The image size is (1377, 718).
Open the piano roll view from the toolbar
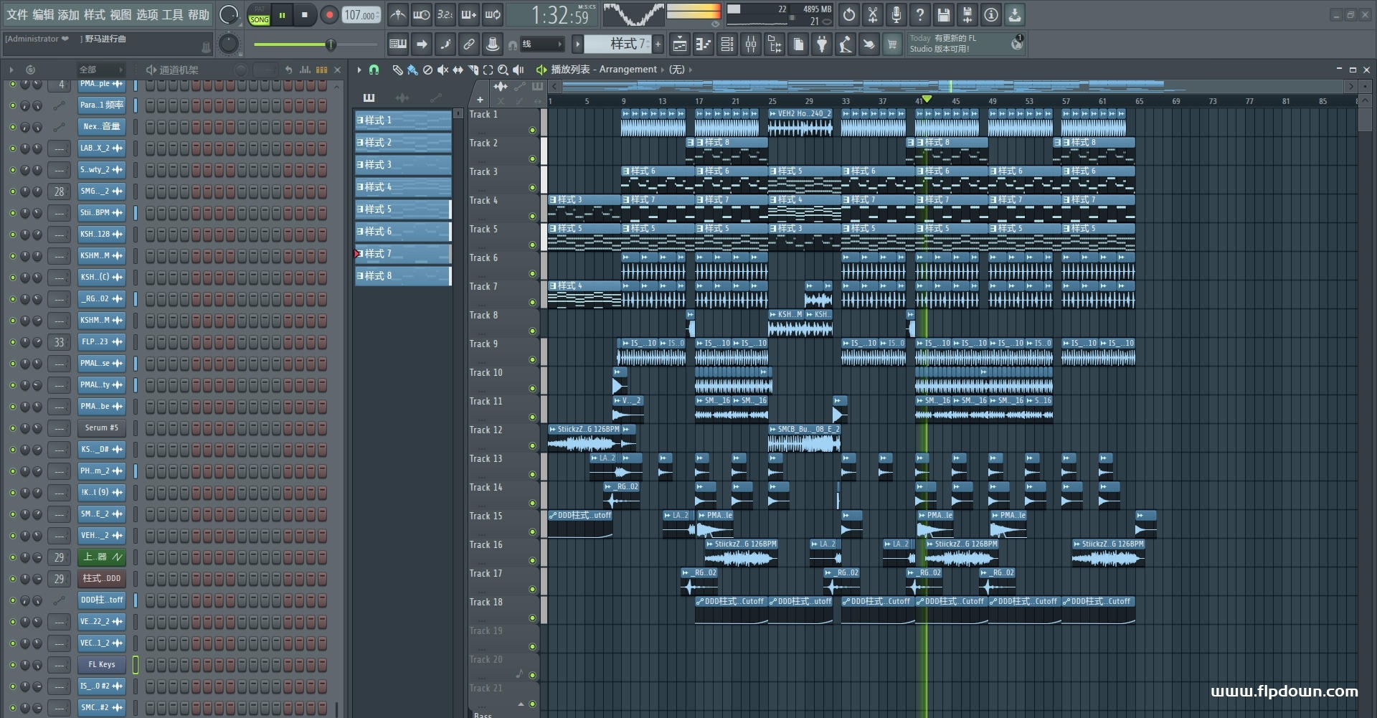(703, 45)
